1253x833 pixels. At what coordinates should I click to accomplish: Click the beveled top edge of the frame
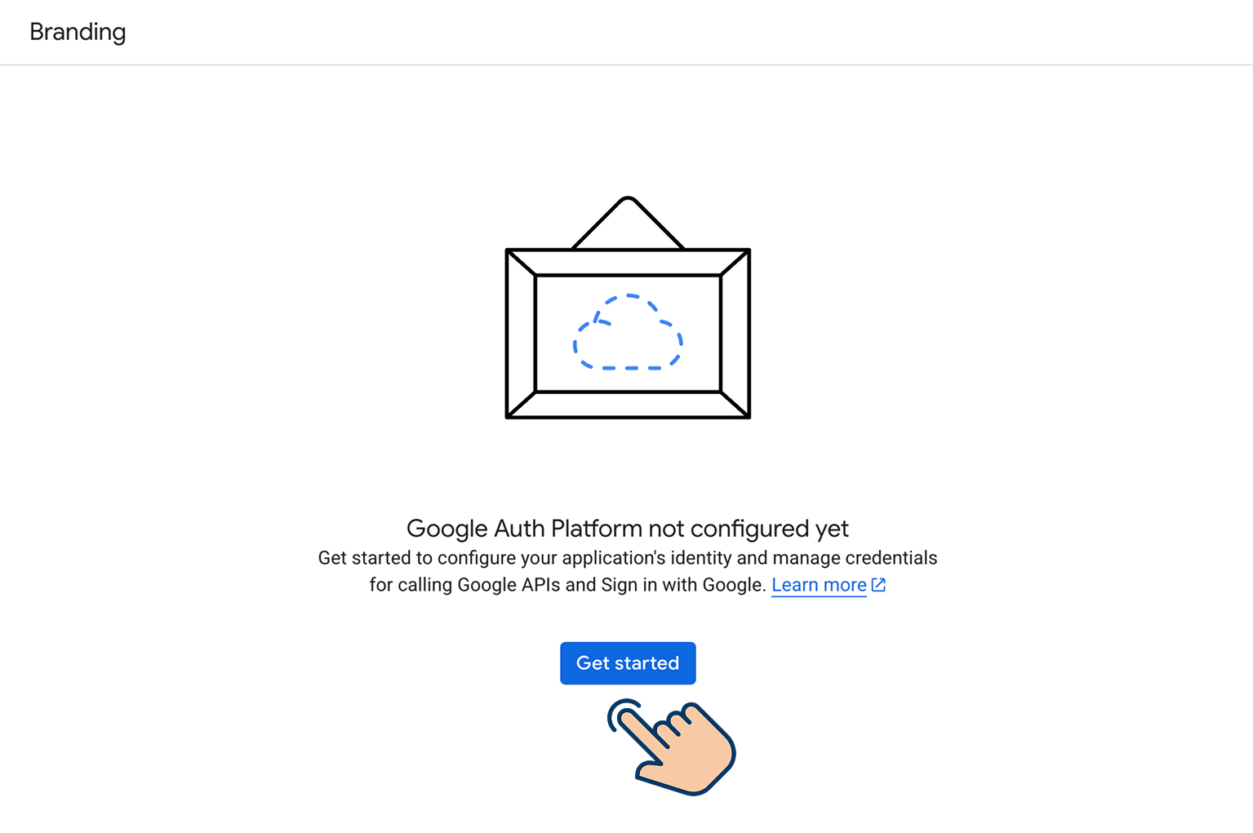(x=628, y=263)
